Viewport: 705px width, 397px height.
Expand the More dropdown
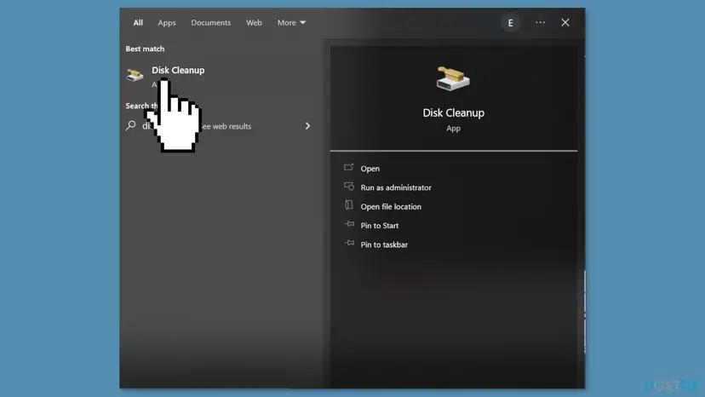(291, 22)
